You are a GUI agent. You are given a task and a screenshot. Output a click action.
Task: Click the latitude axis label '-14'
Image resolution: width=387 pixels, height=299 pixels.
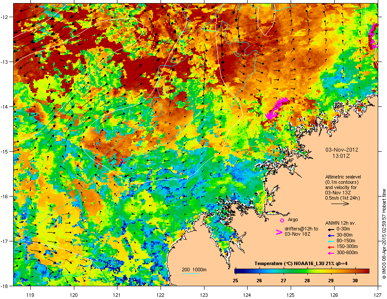5,106
